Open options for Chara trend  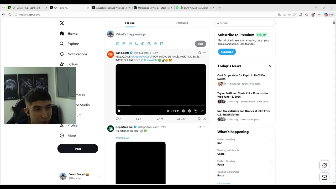tap(271, 151)
